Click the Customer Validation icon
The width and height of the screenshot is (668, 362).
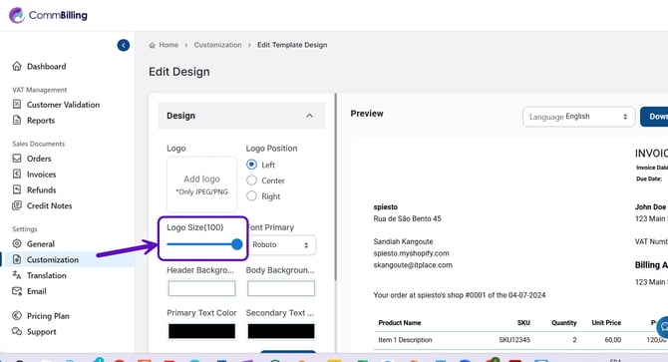(17, 105)
